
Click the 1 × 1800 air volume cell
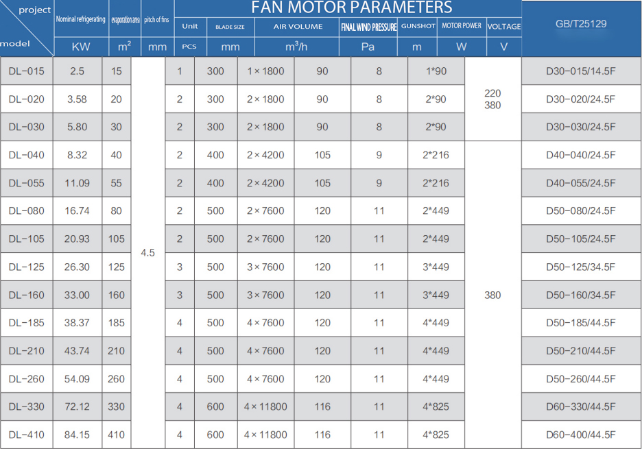tap(265, 71)
